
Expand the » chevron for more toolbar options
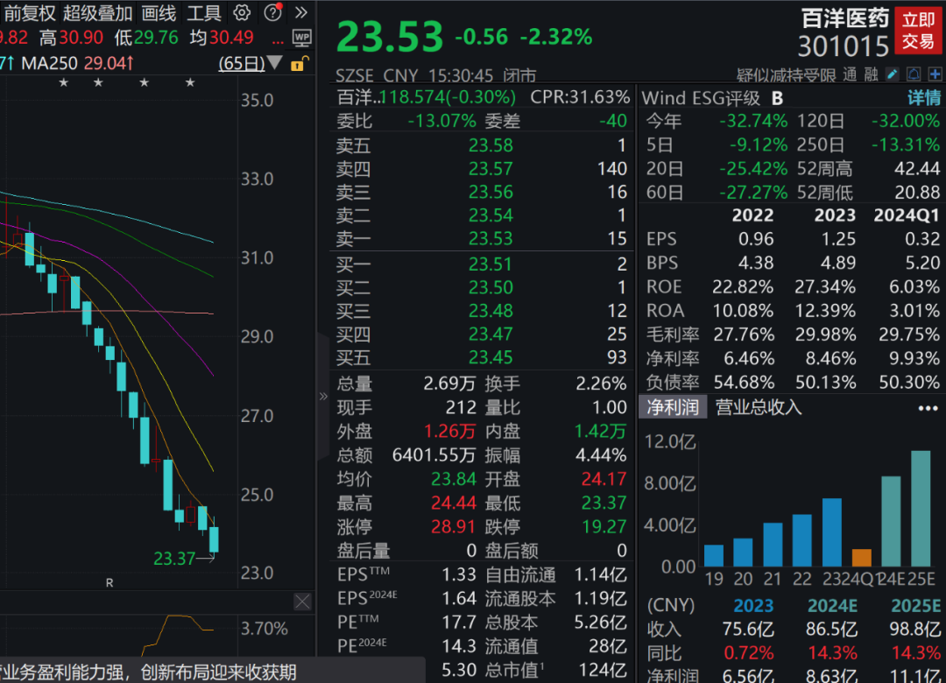click(301, 12)
